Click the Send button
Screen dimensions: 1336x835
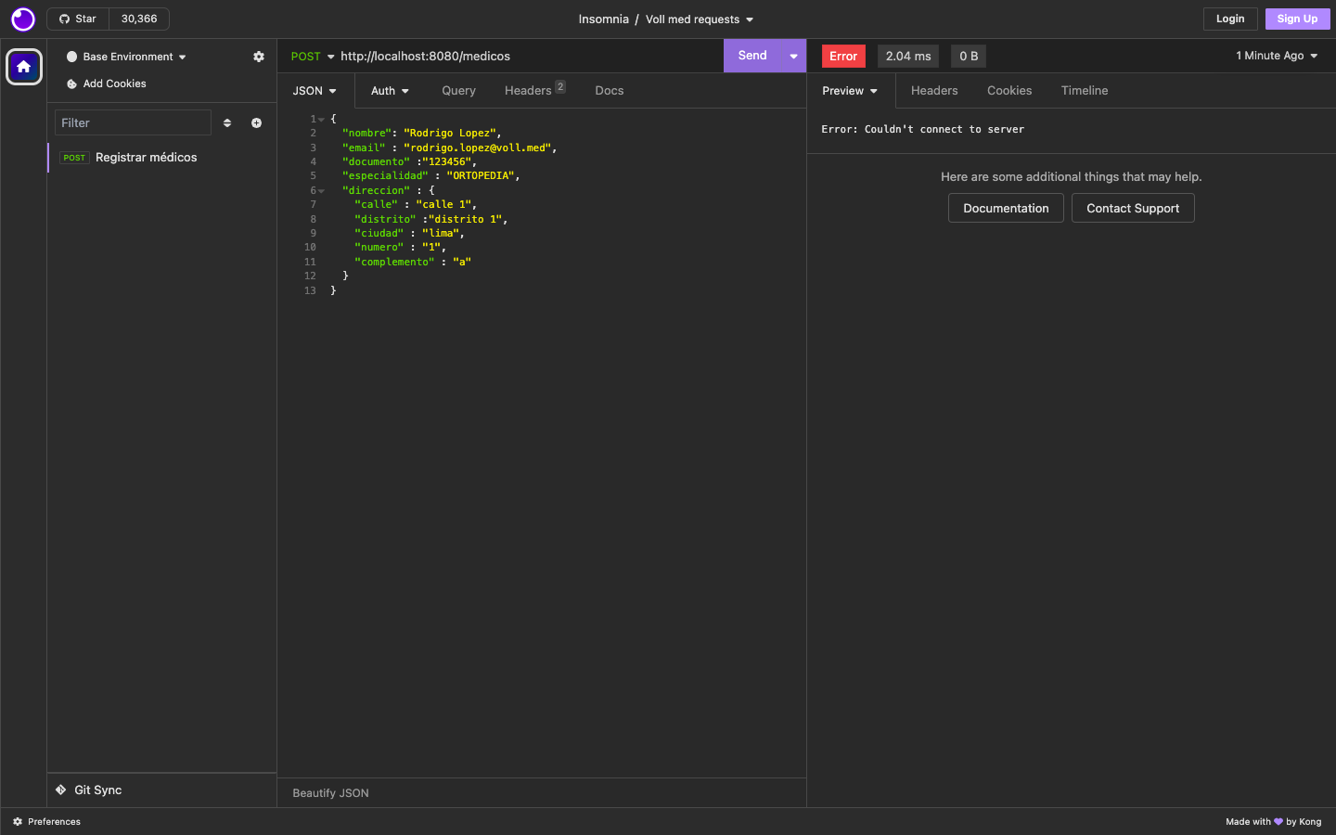pos(752,56)
